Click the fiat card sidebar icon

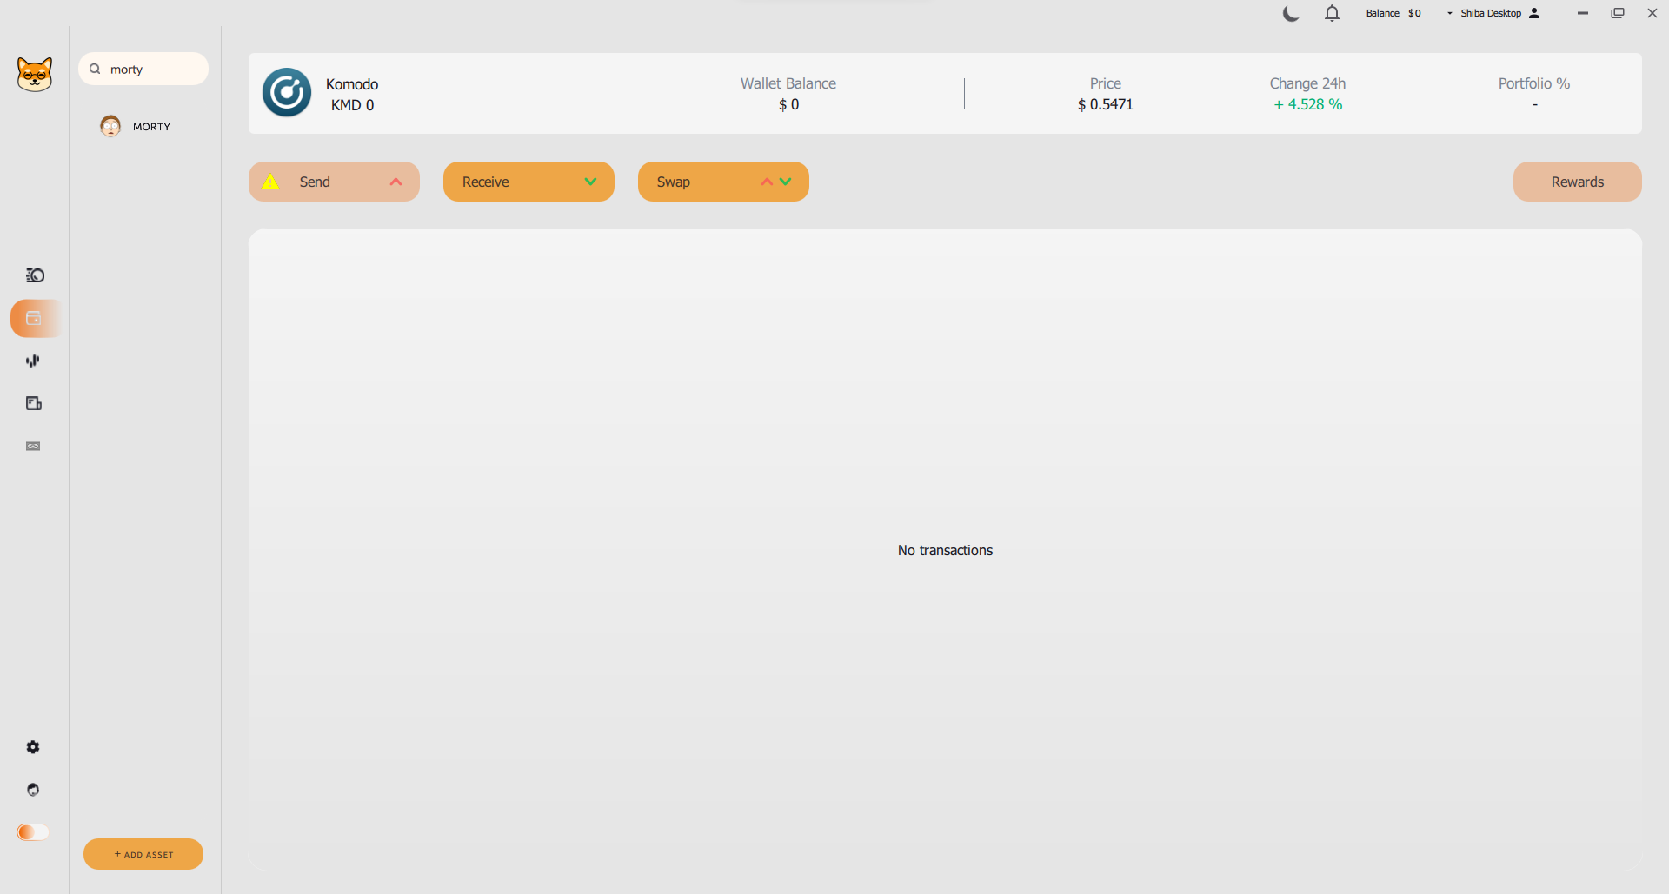33,446
